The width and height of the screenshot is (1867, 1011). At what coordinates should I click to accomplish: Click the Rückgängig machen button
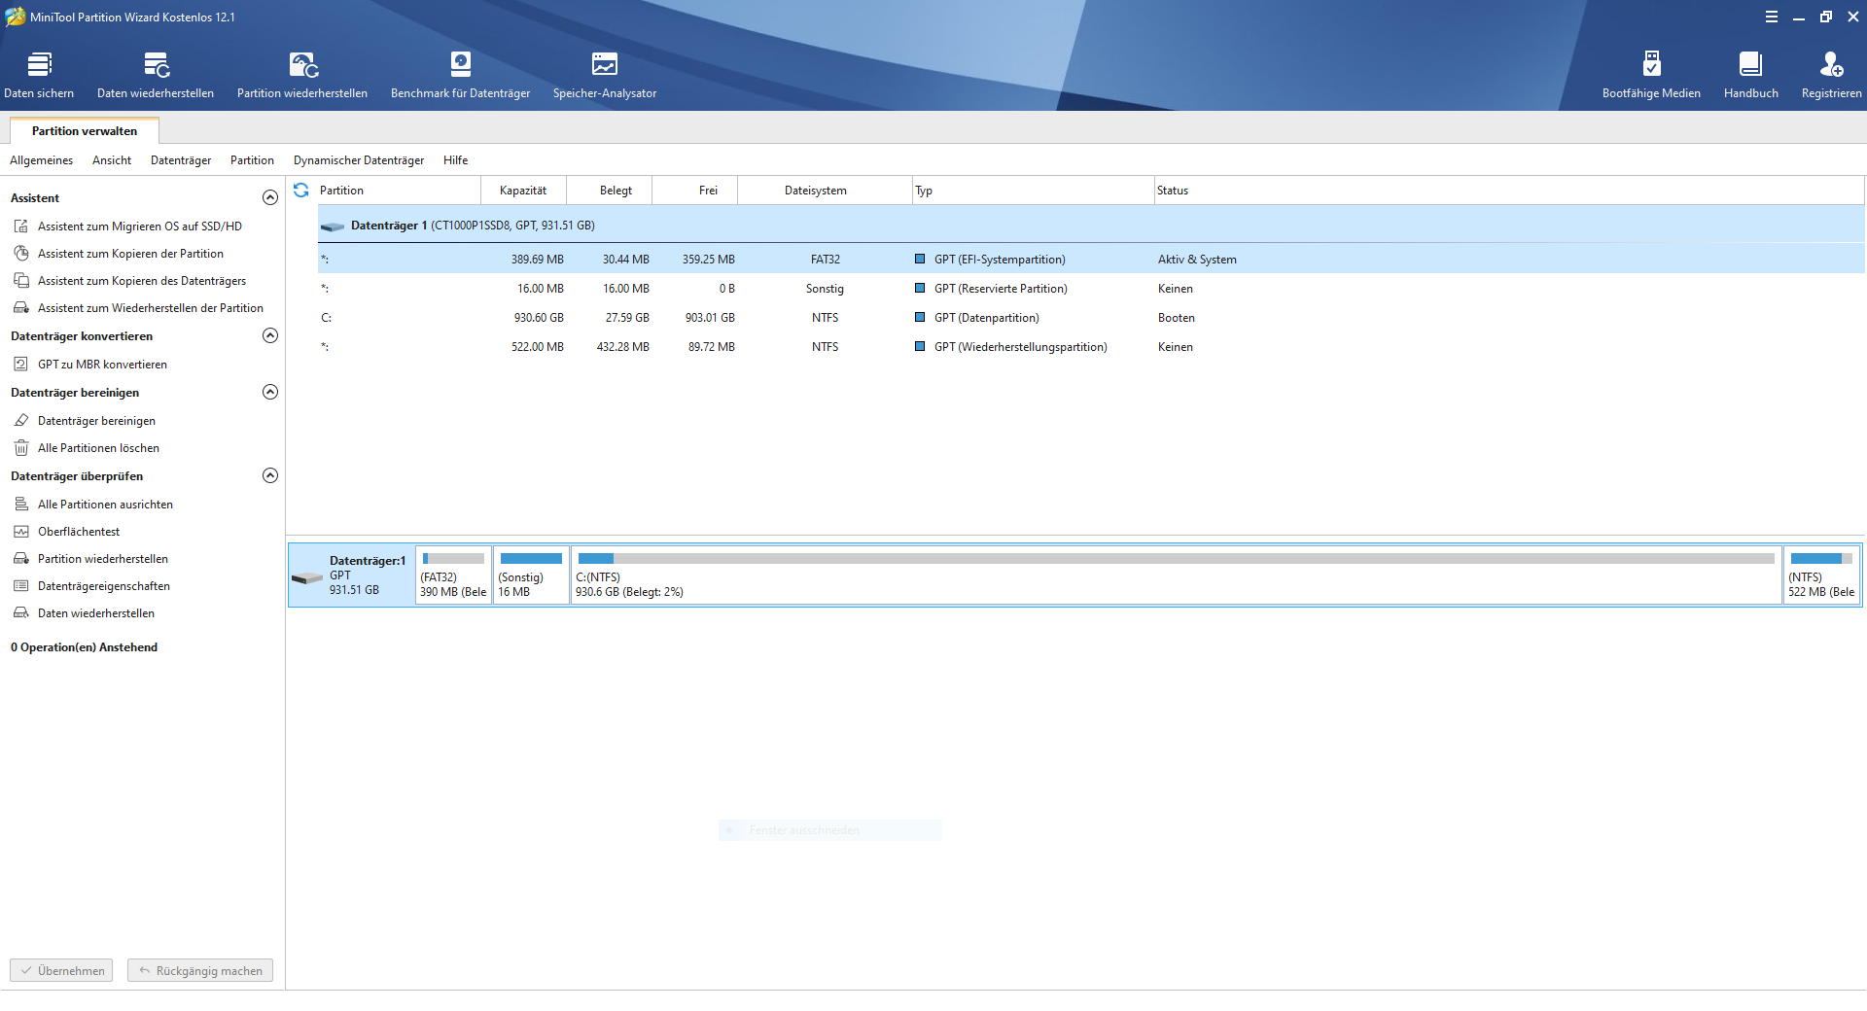tap(200, 970)
